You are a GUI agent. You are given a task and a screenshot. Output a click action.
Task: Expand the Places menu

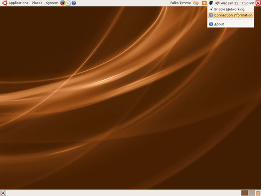[x=37, y=3]
